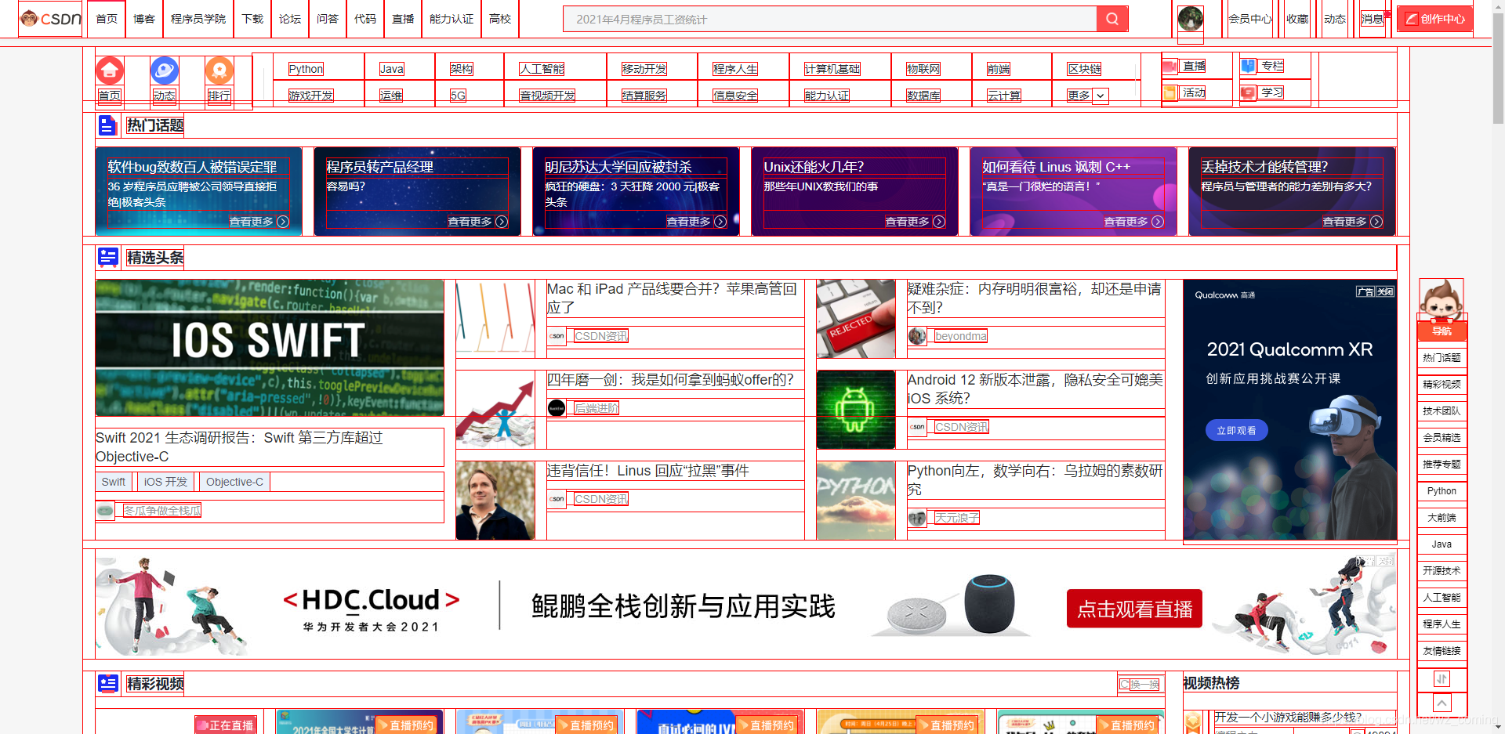Open the 博客 nav menu item

tap(144, 19)
